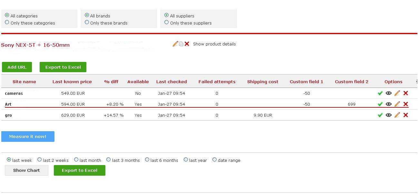Click the Measure it now! button
The height and width of the screenshot is (196, 419).
(28, 136)
